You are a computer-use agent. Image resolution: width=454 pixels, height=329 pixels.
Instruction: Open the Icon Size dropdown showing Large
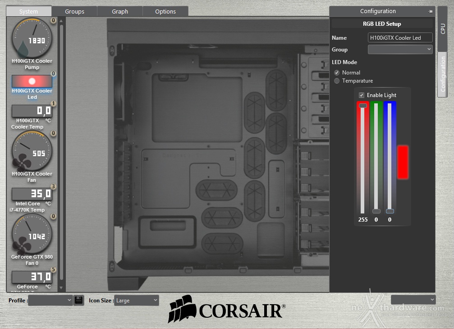pos(136,300)
